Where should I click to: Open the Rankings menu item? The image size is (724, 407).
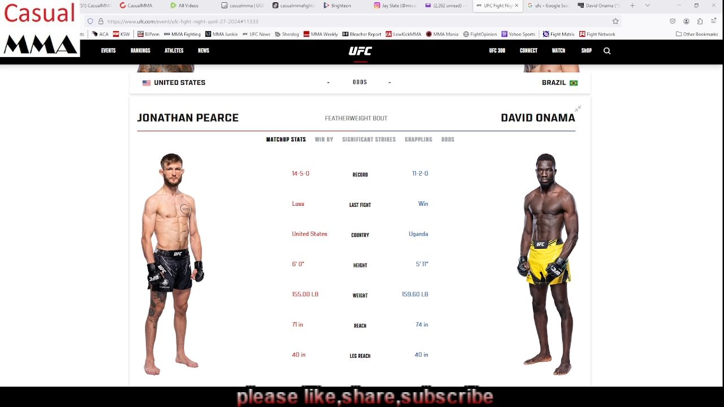click(140, 51)
